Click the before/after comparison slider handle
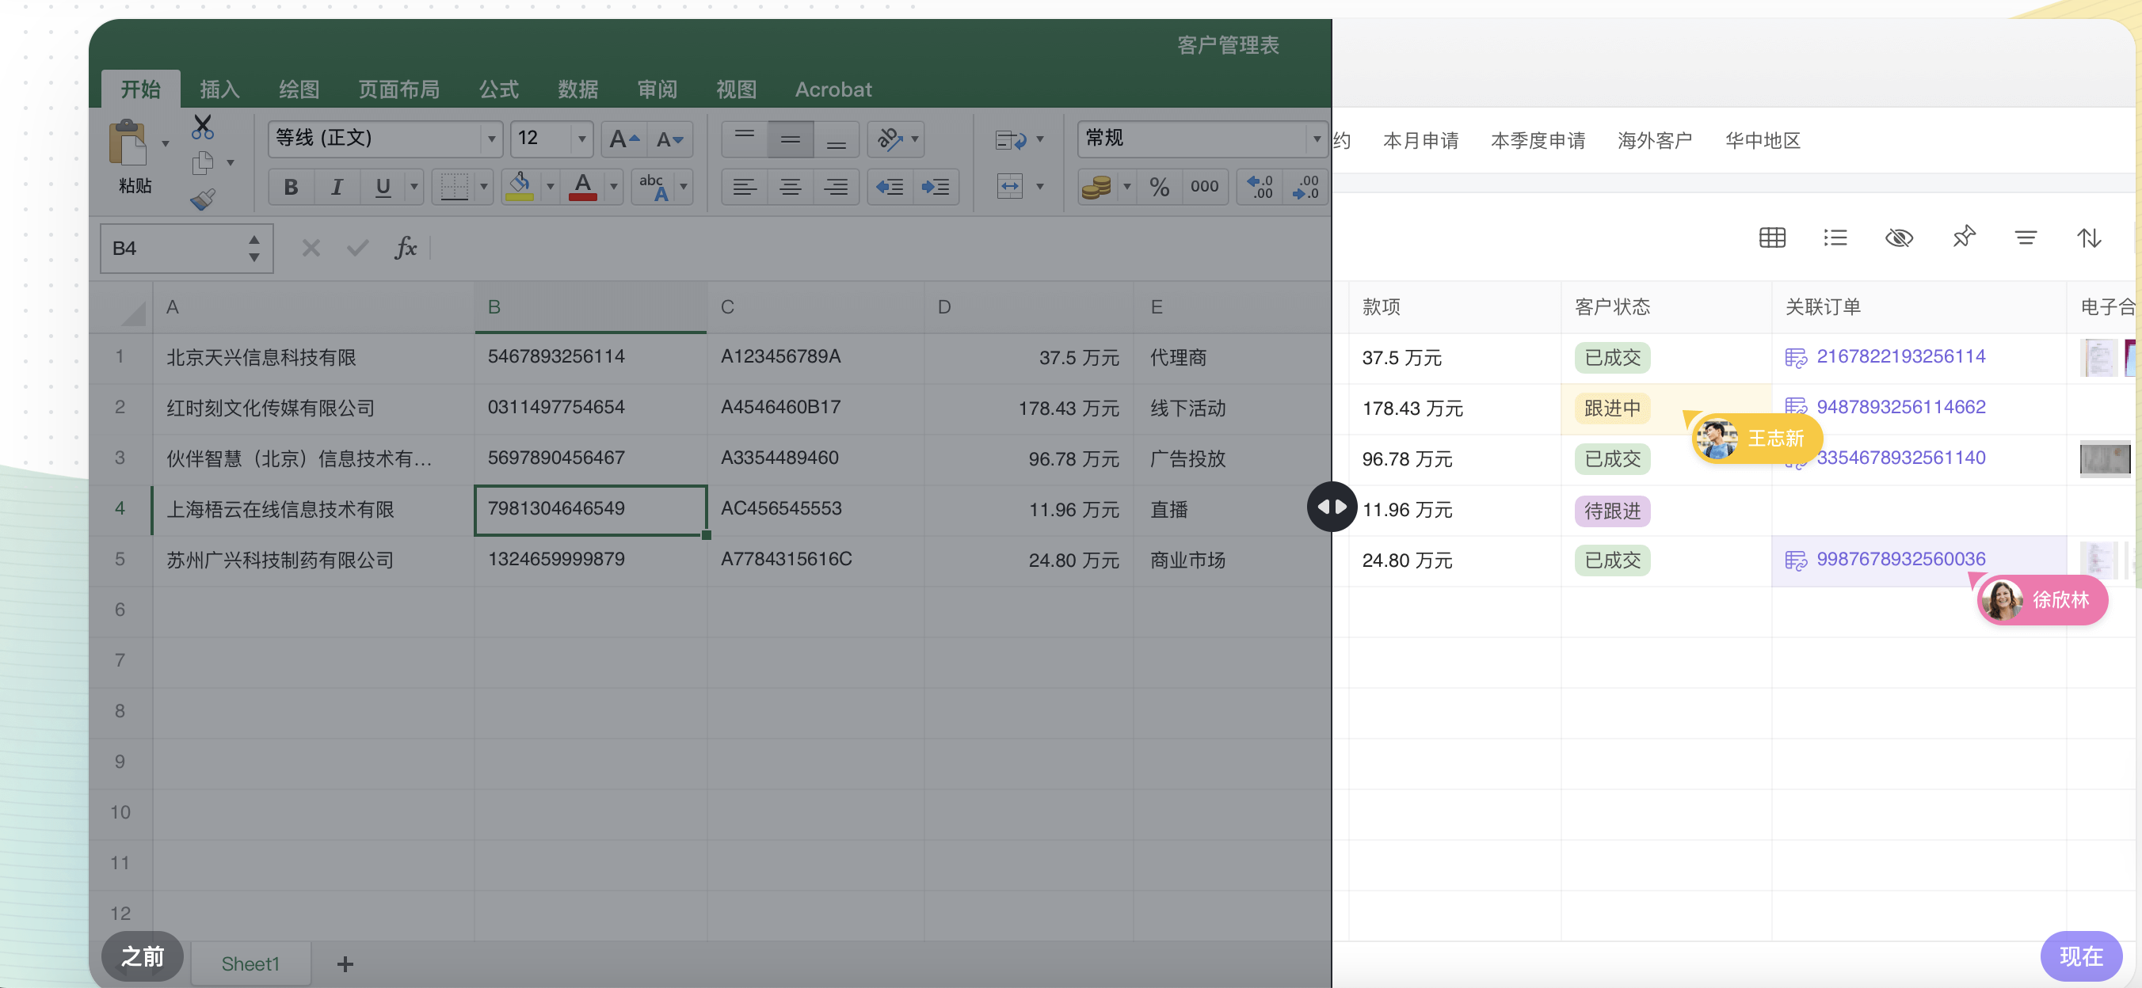 pos(1332,506)
